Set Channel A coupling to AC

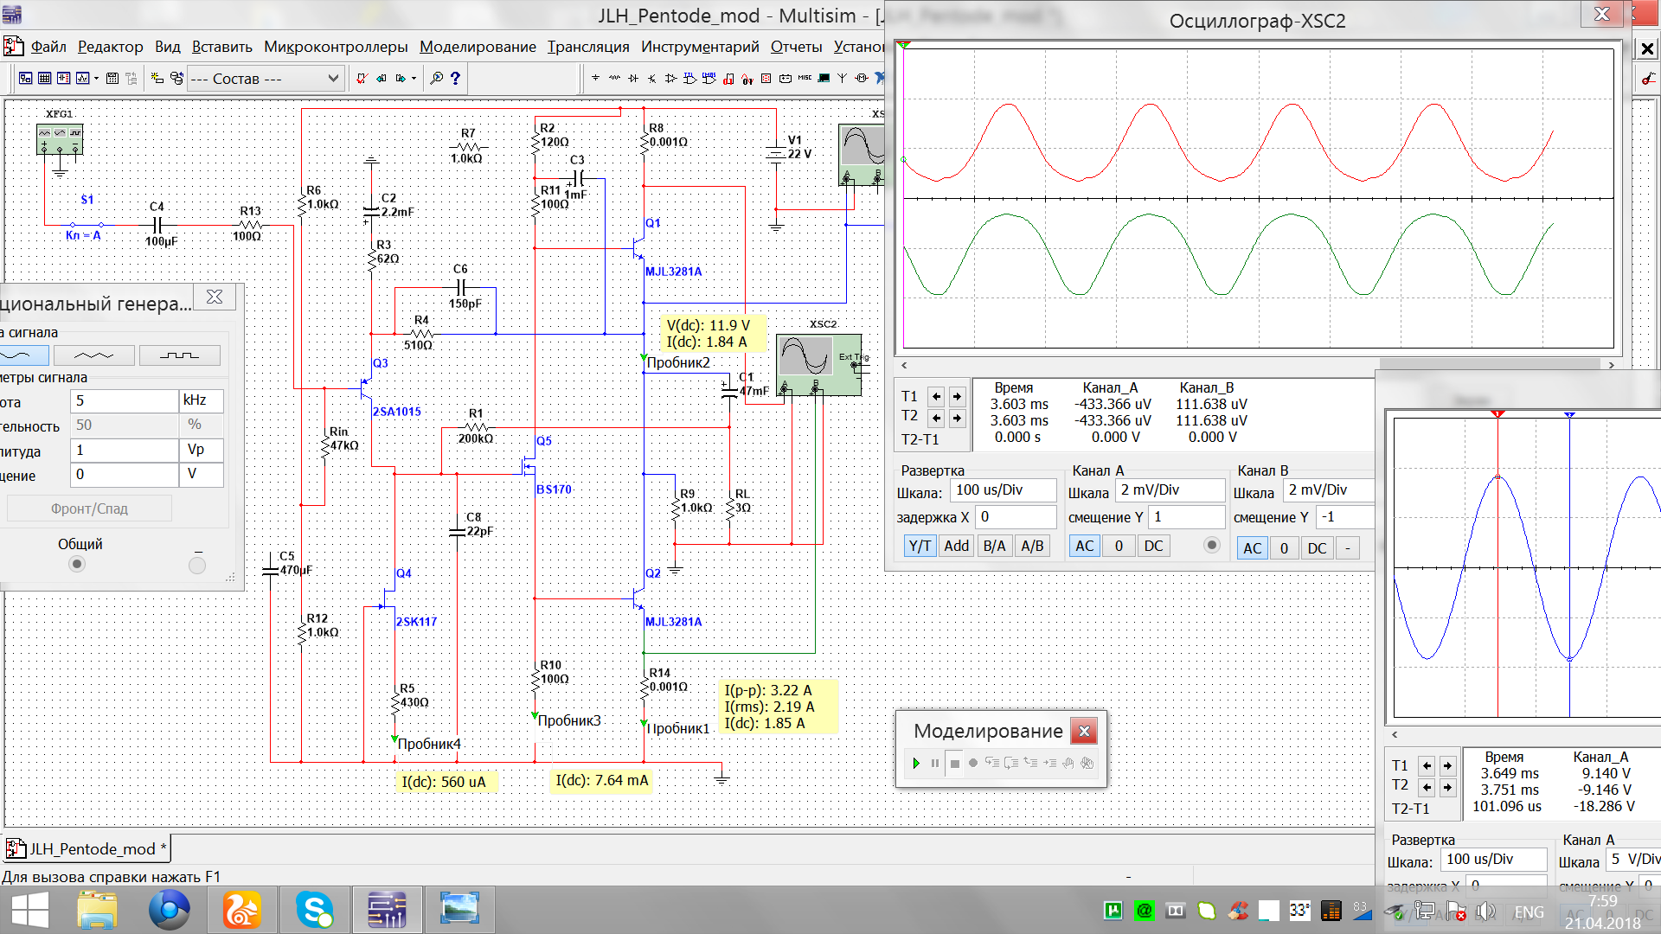tap(1085, 546)
